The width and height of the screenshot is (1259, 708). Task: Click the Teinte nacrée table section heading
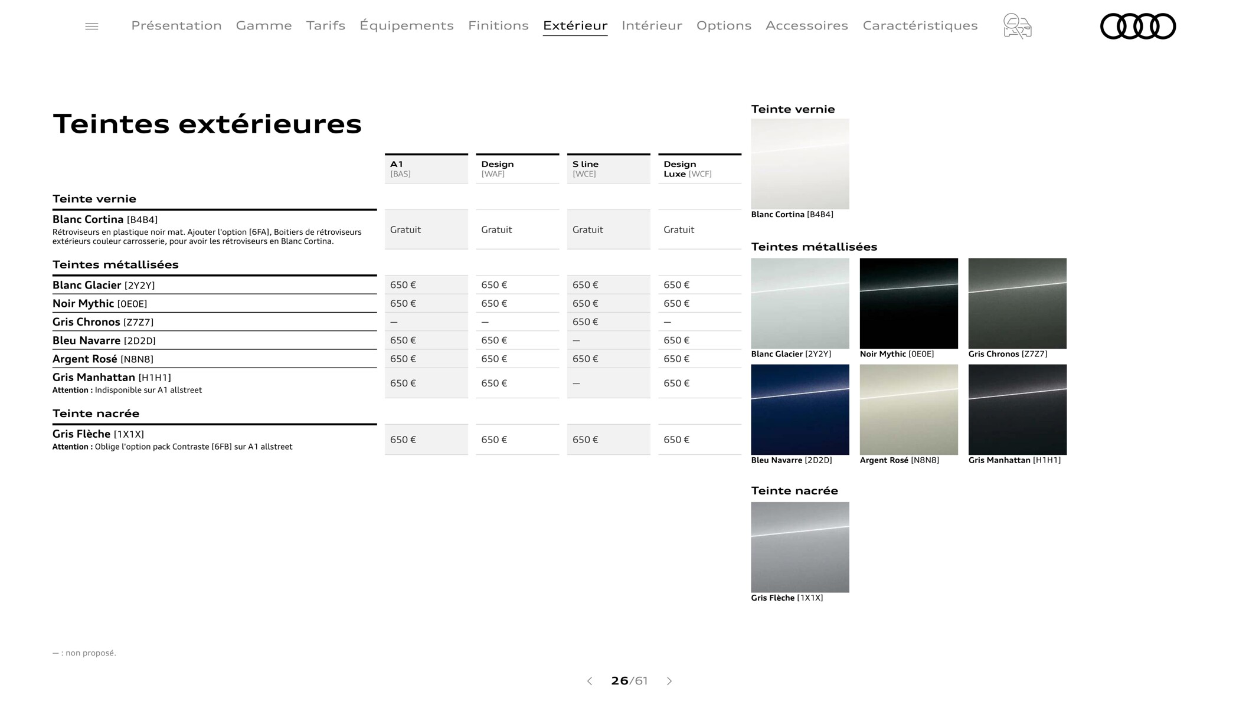(x=96, y=413)
